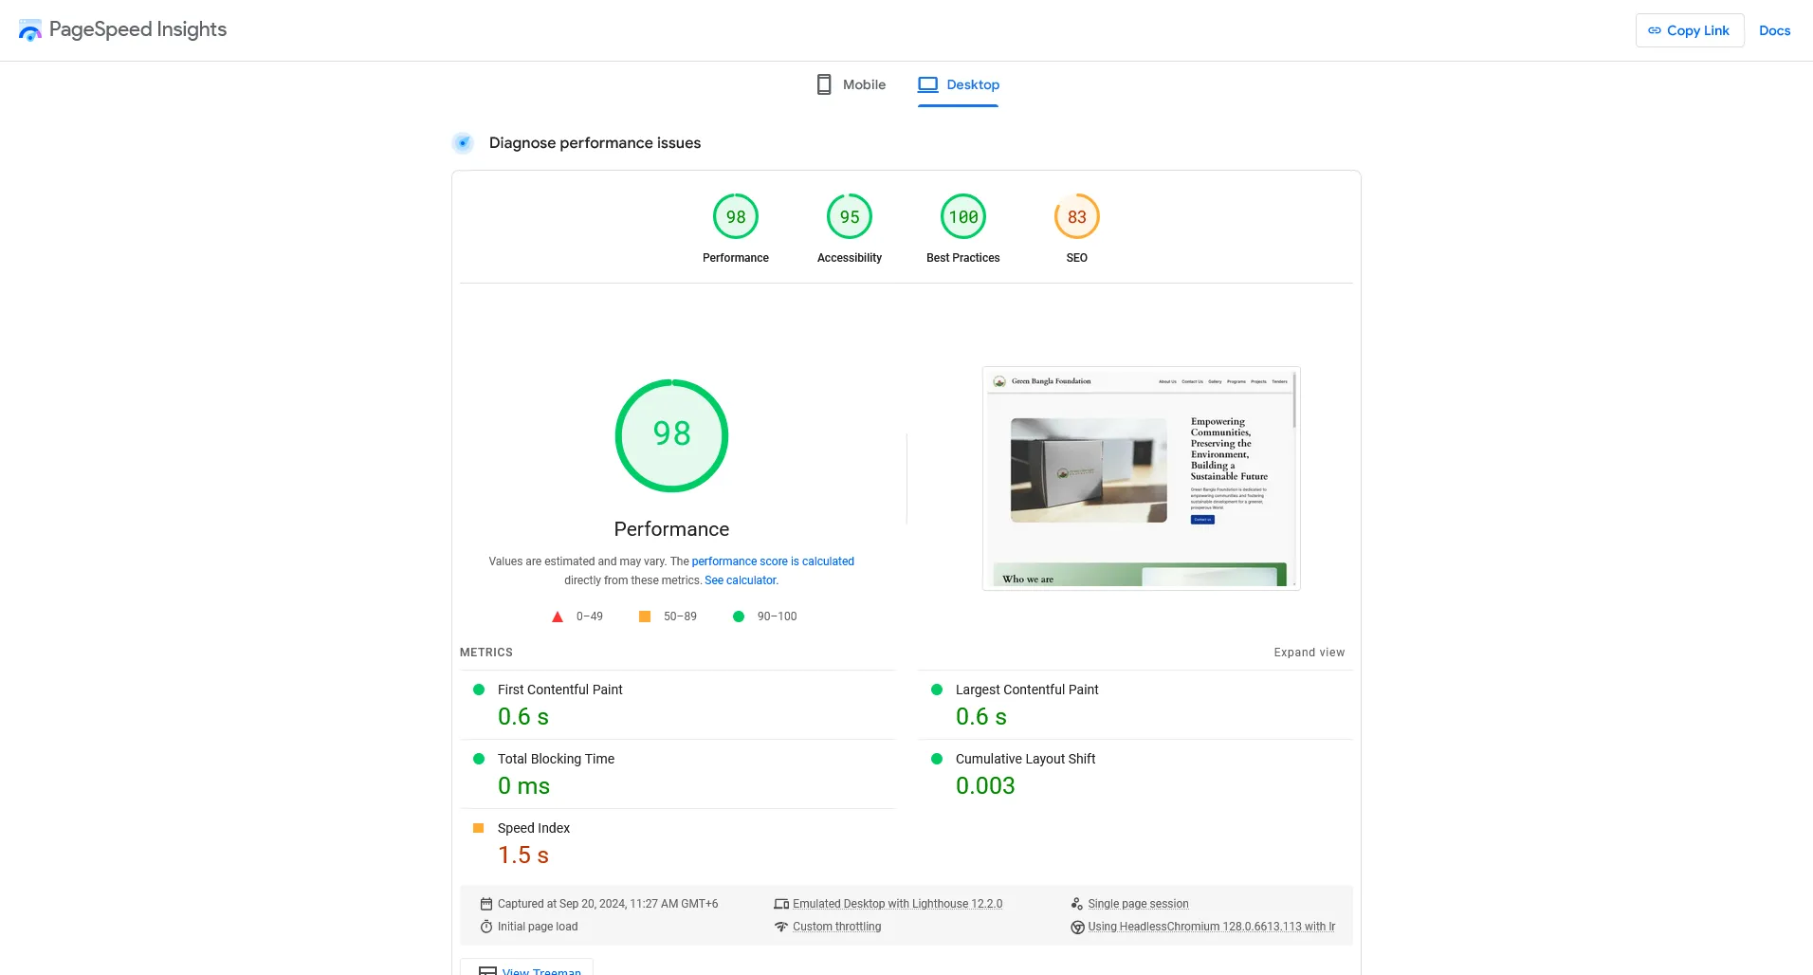
Task: Click the Single page session icon
Action: tap(1077, 904)
